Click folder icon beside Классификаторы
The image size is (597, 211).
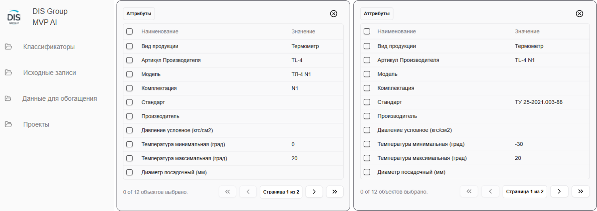(x=8, y=47)
